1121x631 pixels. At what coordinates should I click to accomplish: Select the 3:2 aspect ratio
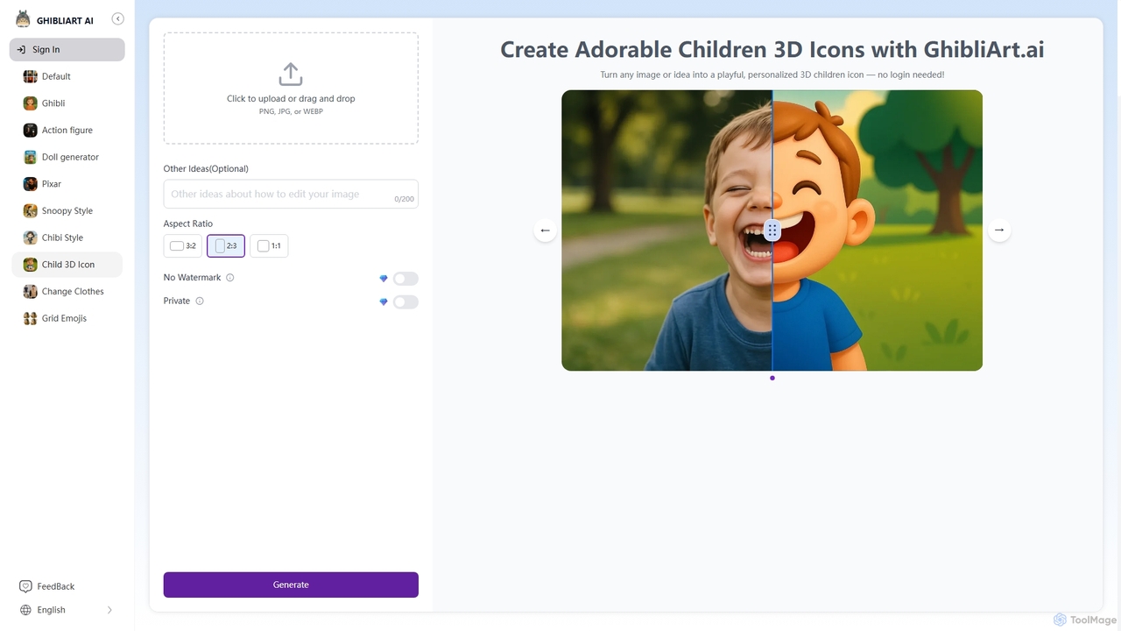(183, 246)
